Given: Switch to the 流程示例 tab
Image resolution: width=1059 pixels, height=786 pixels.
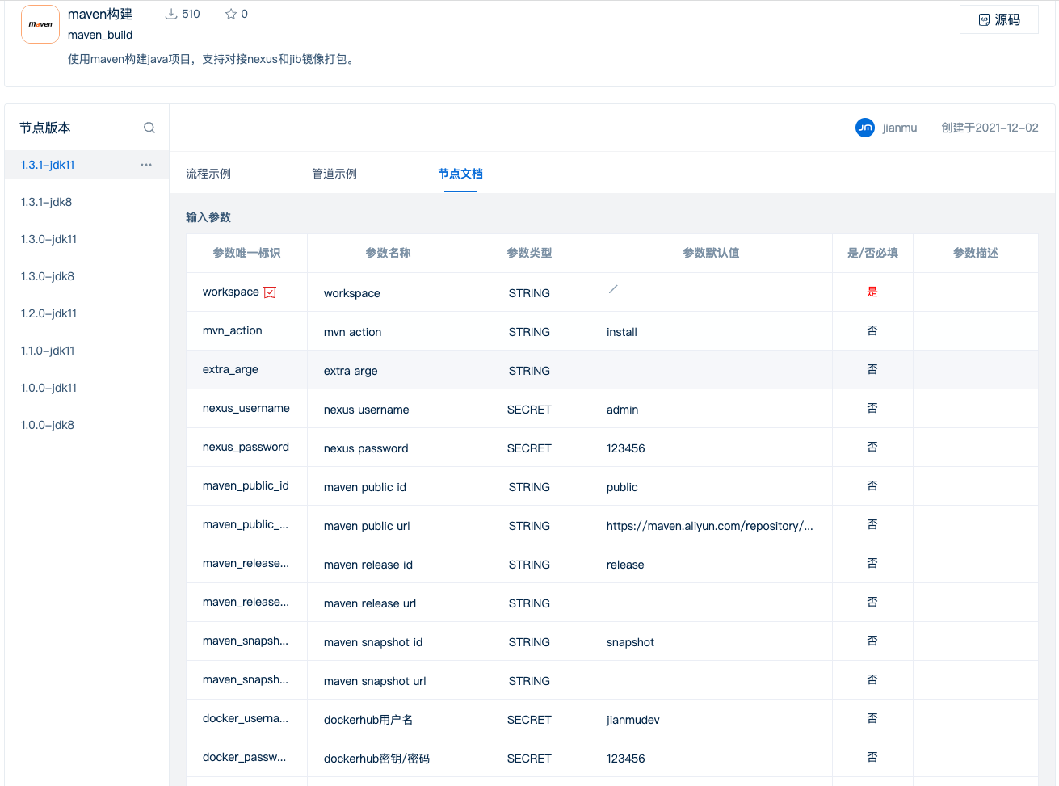Looking at the screenshot, I should tap(208, 174).
